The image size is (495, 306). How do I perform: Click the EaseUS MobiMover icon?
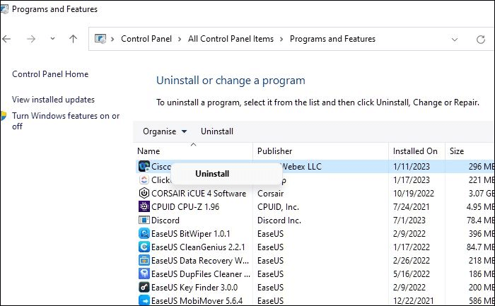144,300
